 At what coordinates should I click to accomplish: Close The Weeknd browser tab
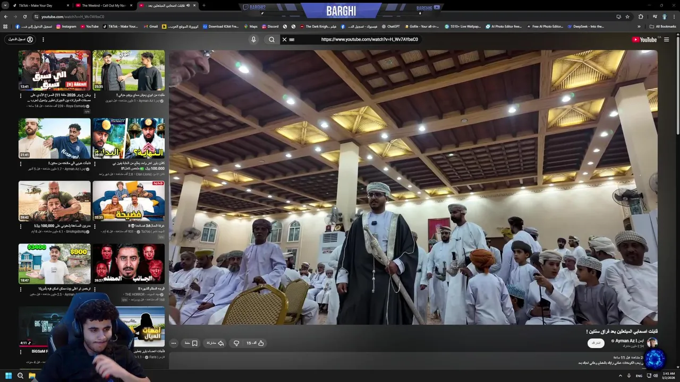point(132,5)
